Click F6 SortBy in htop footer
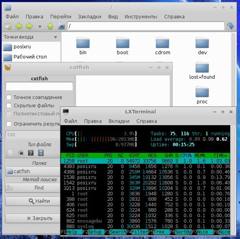This screenshot has width=240, height=239. 181,232
